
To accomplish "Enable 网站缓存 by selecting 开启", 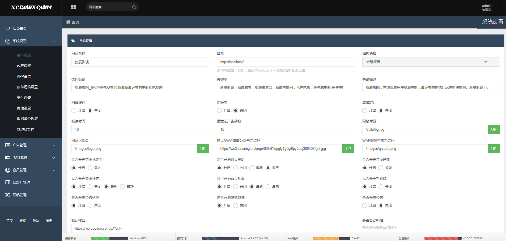I will tap(74, 111).
